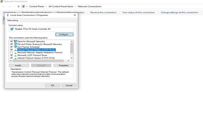Click the Realtek PCIe FE Family Controller field

coord(41,29)
